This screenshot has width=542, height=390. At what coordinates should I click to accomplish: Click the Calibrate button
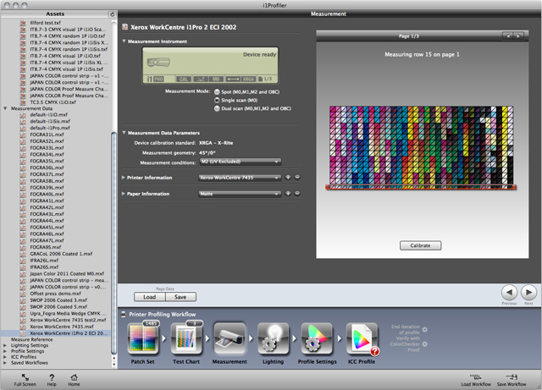[x=420, y=245]
